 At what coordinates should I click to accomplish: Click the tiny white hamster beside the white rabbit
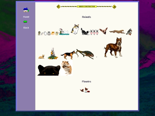pyautogui.click(x=42, y=34)
